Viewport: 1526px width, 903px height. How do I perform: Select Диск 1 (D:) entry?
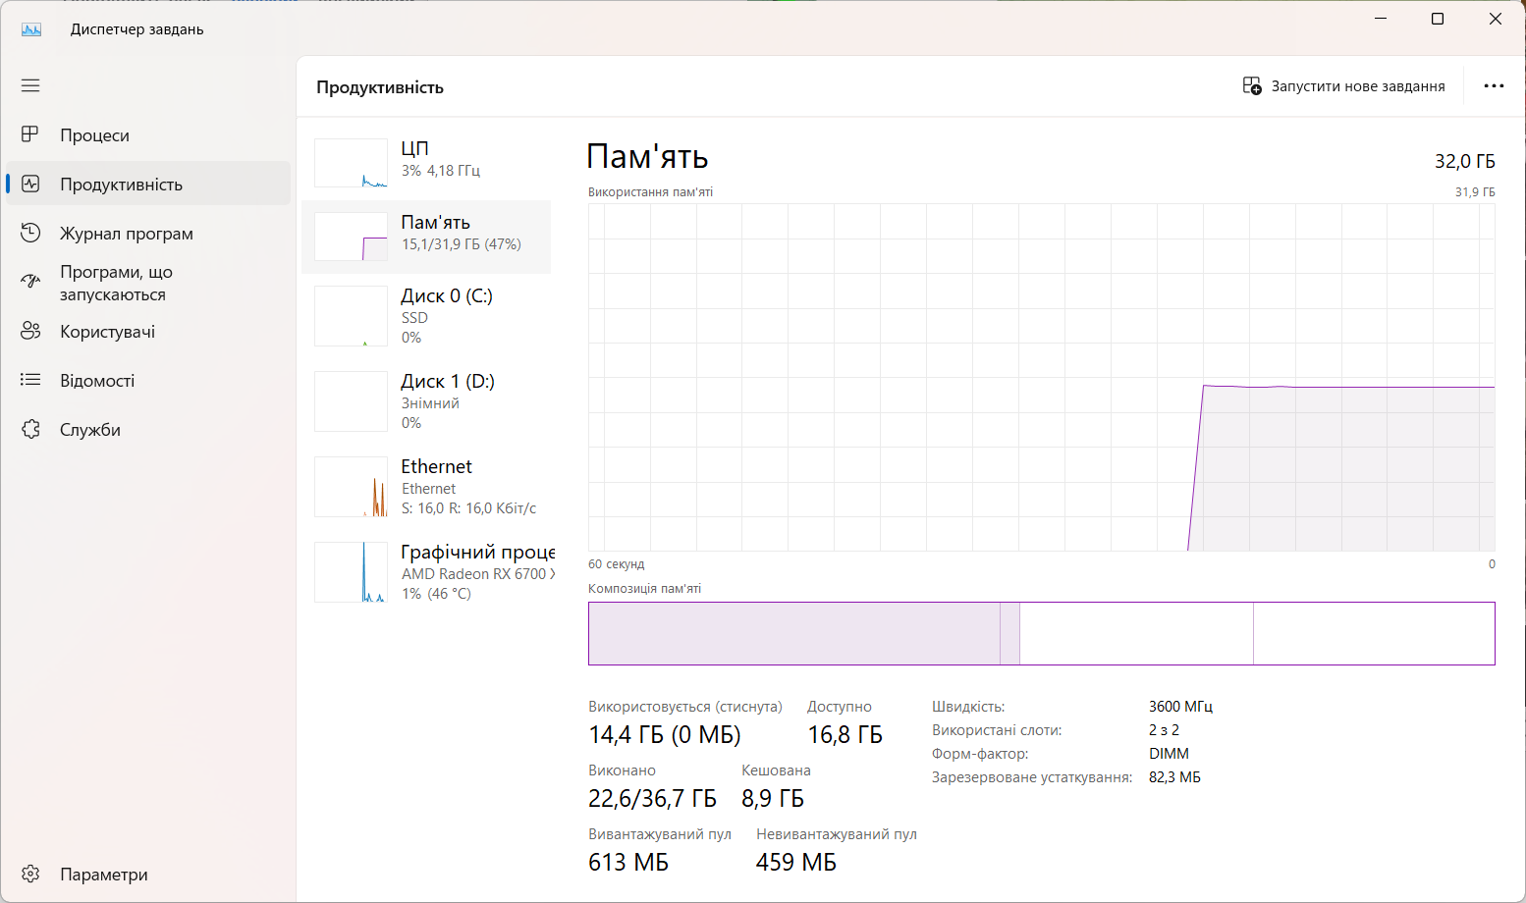(426, 401)
